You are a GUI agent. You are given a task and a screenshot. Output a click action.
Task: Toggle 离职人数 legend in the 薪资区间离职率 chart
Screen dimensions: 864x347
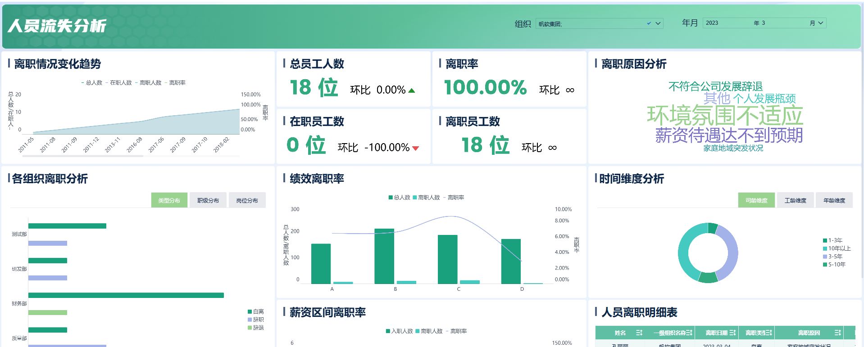point(429,331)
